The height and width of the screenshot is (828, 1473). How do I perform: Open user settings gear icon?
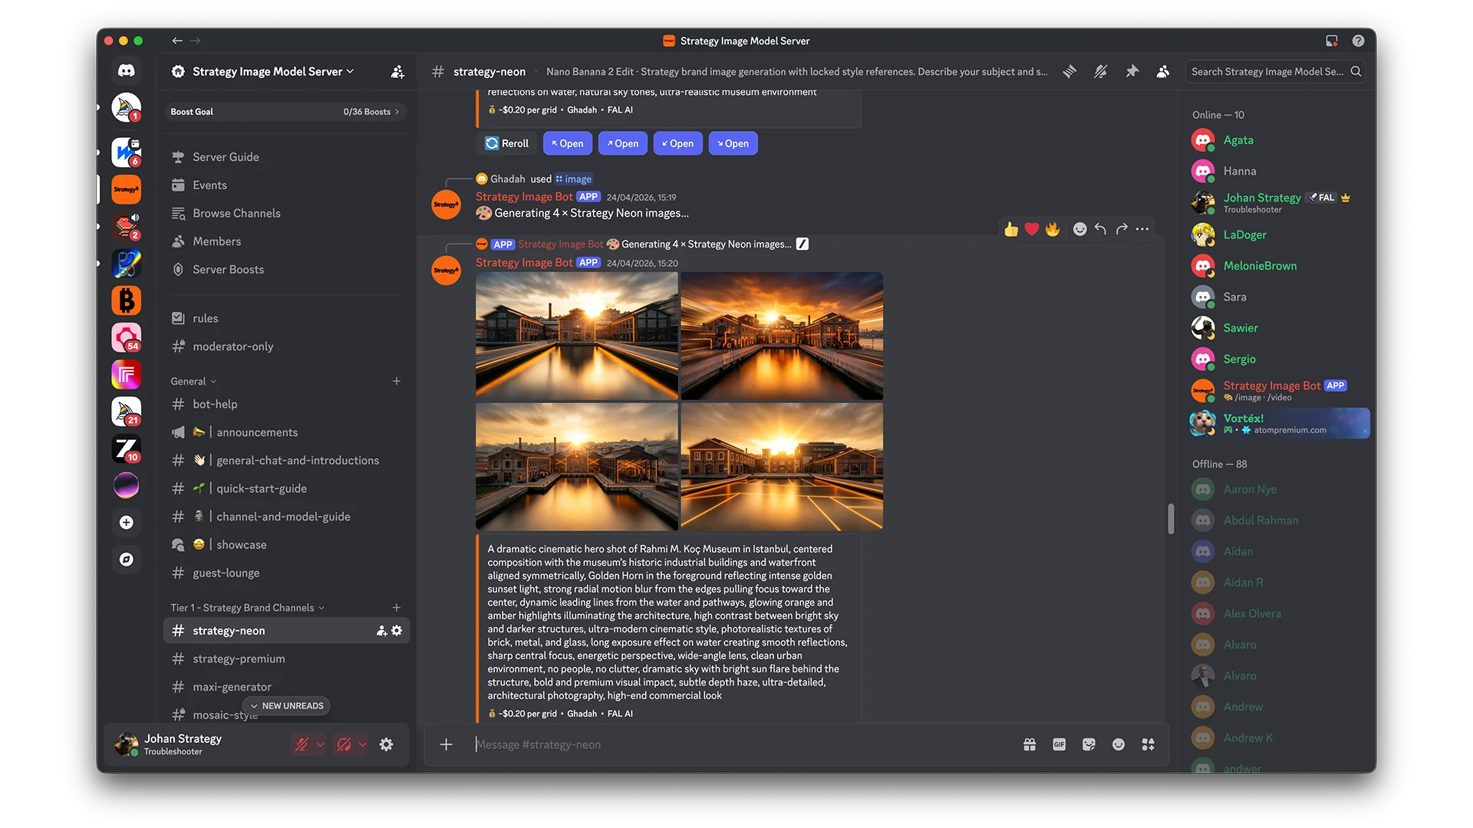click(x=387, y=744)
